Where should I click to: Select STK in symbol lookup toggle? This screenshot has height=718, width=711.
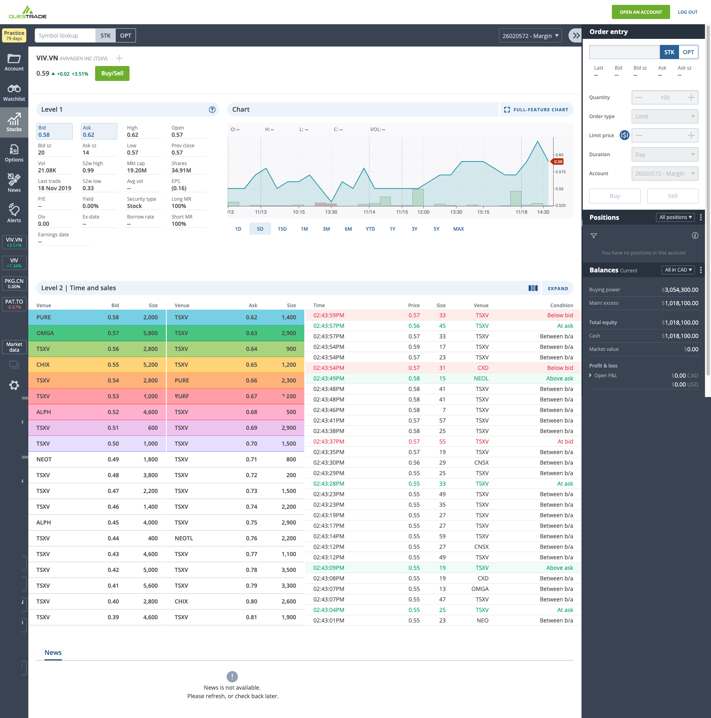106,36
